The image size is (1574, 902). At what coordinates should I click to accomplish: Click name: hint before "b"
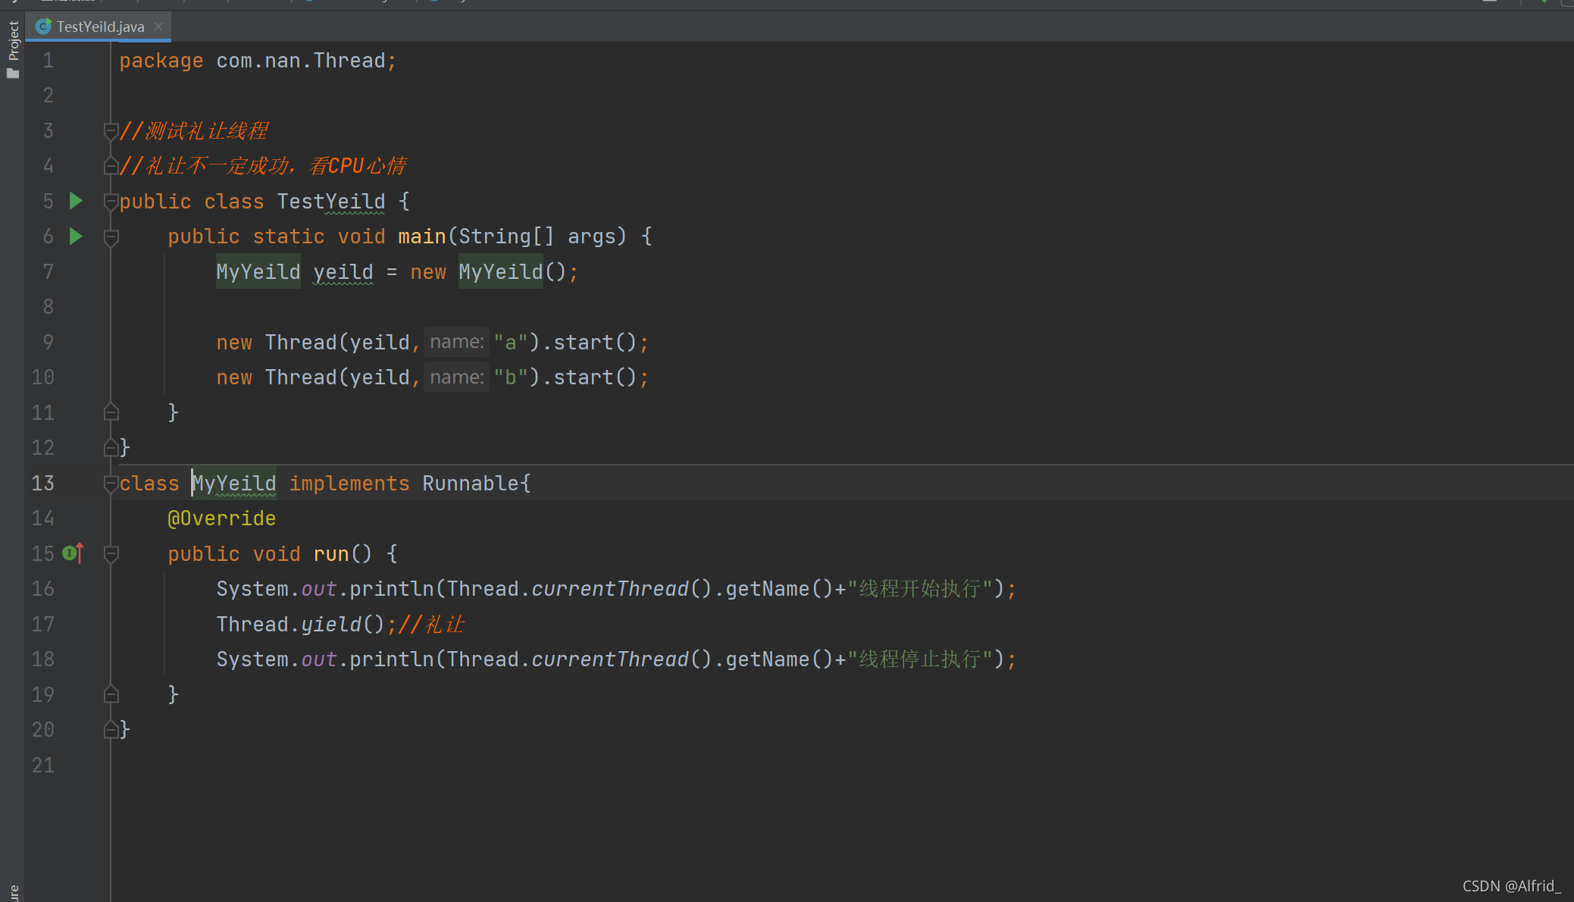[x=456, y=377]
